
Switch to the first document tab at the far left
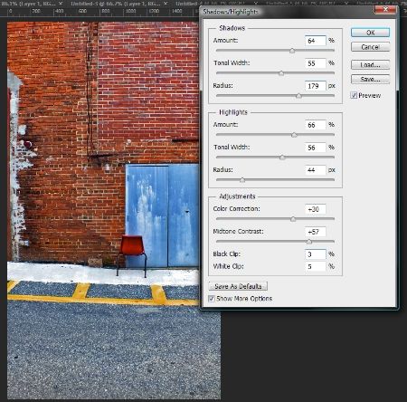coord(30,4)
